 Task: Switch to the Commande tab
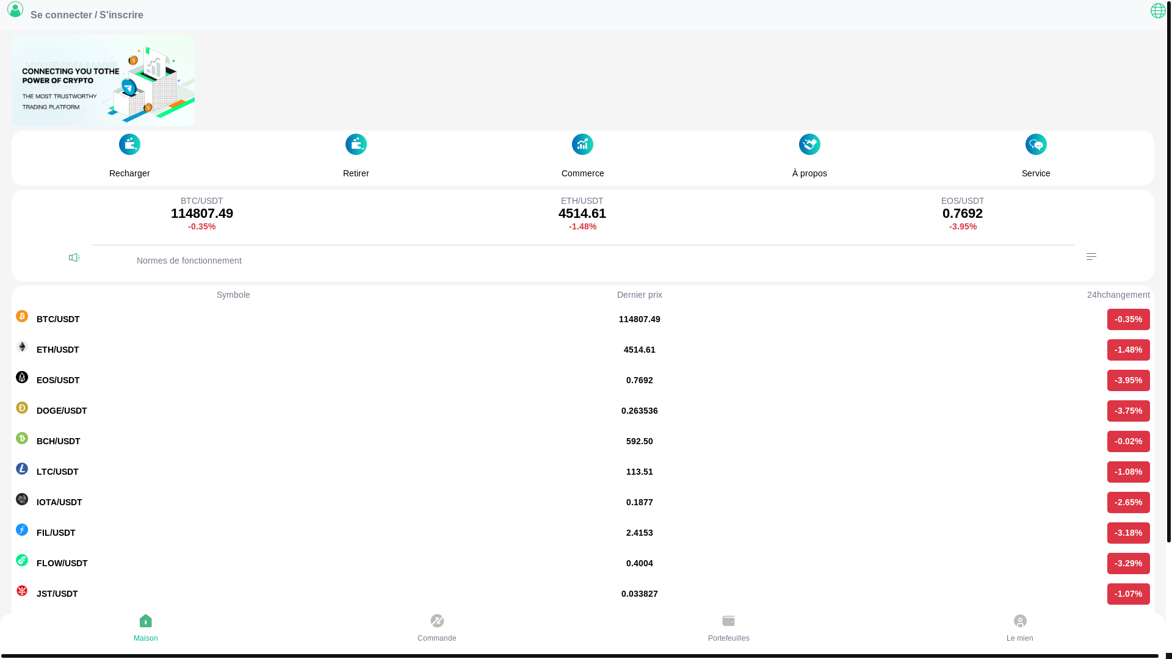pos(437,628)
